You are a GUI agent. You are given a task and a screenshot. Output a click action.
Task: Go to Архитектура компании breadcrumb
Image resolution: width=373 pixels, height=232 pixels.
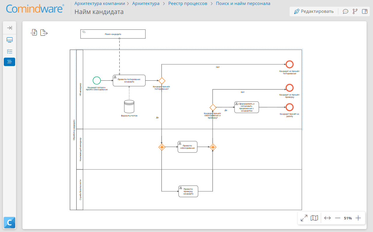tap(100, 3)
